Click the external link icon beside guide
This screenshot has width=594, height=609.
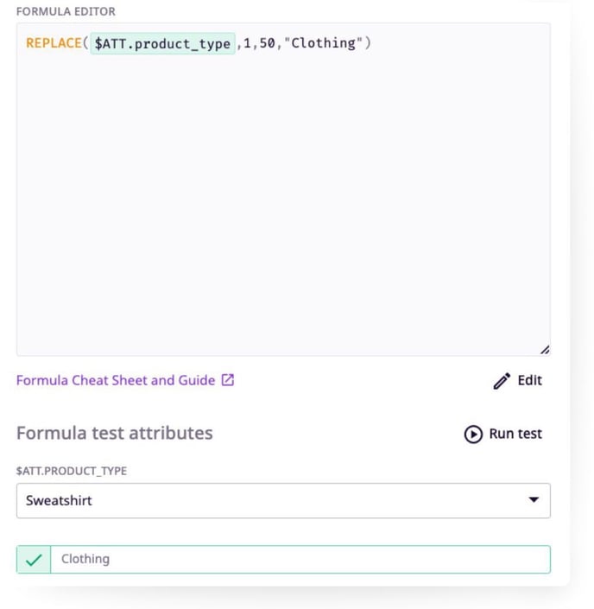228,380
